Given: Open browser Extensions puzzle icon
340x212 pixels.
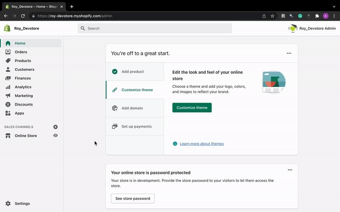Looking at the screenshot, I should 317,16.
